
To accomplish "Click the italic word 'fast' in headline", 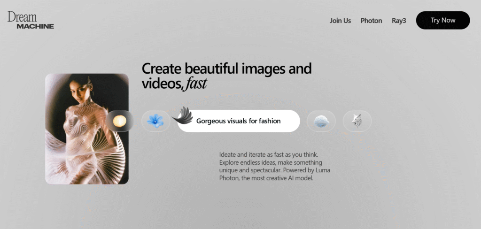I will [196, 84].
